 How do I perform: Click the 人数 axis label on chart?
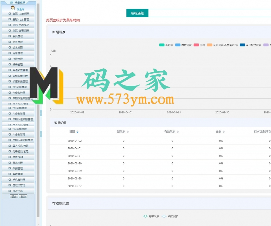[53, 51]
